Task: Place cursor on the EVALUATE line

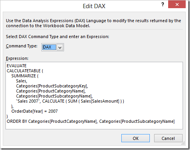Action: (x=17, y=66)
